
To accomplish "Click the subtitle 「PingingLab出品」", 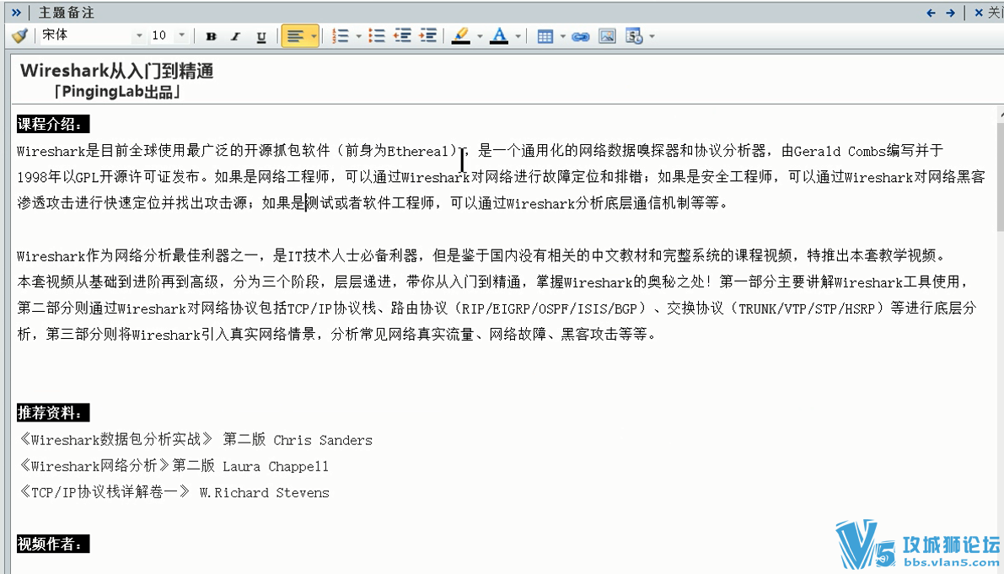I will [x=116, y=92].
